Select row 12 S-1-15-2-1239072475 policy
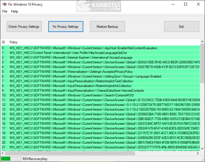The width and height of the screenshot is (205, 162). pyautogui.click(x=101, y=105)
